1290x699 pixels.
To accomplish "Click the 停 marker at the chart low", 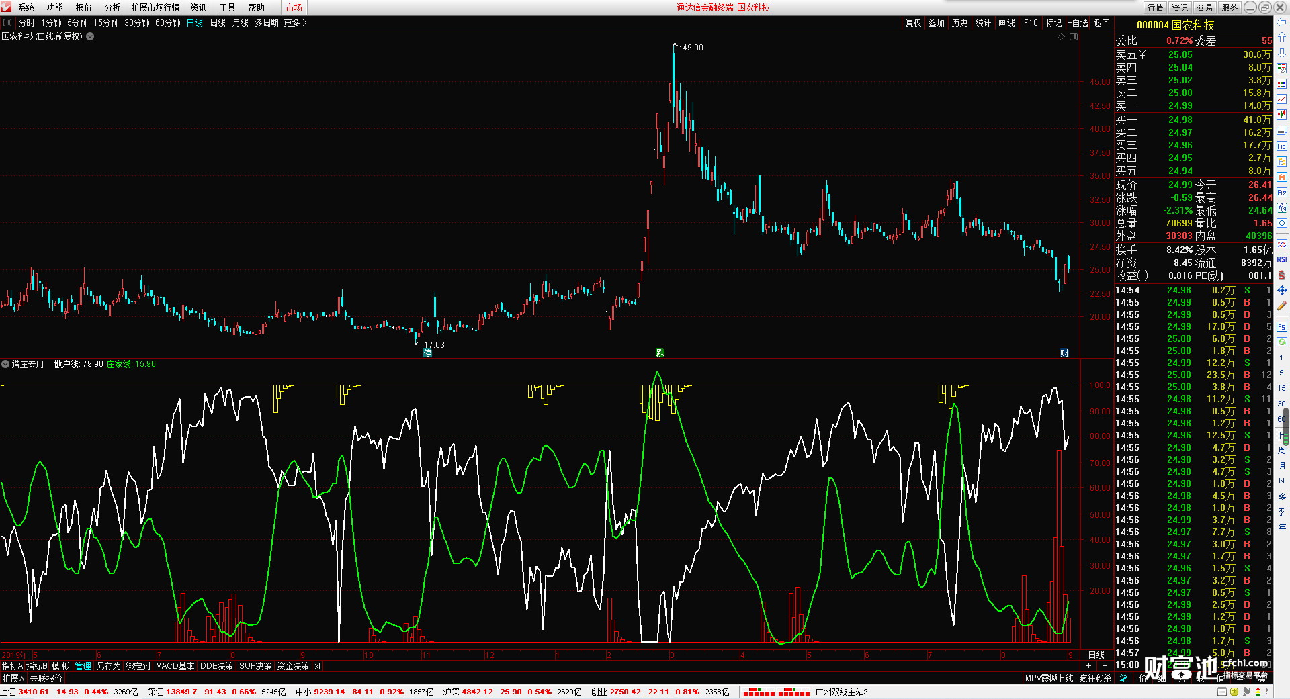I will (x=427, y=353).
